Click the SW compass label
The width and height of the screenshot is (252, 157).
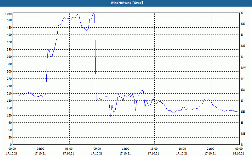coord(243,90)
